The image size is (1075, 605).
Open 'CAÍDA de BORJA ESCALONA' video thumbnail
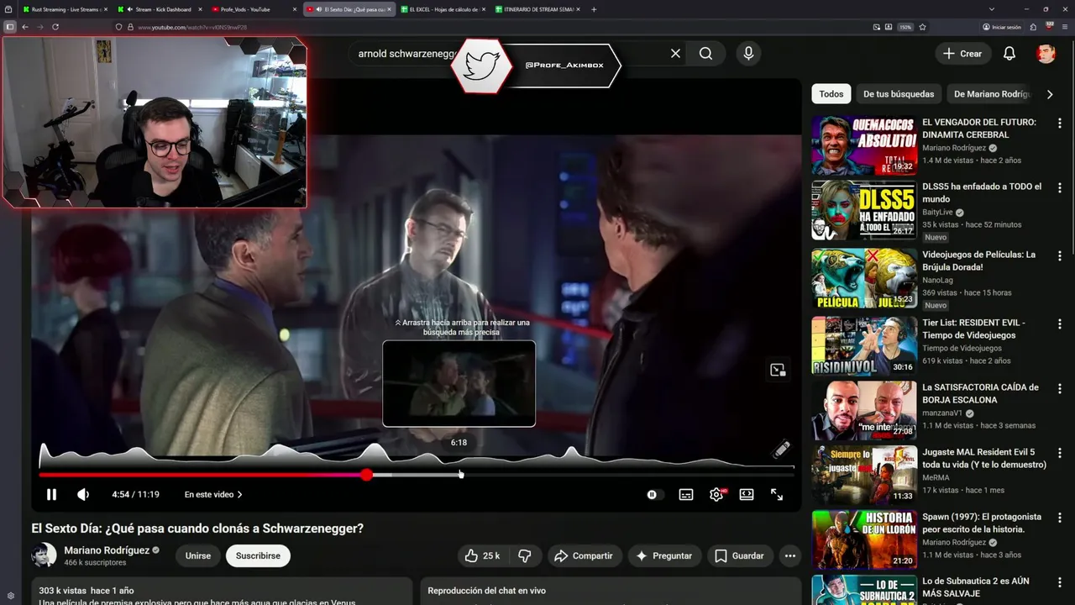point(864,411)
